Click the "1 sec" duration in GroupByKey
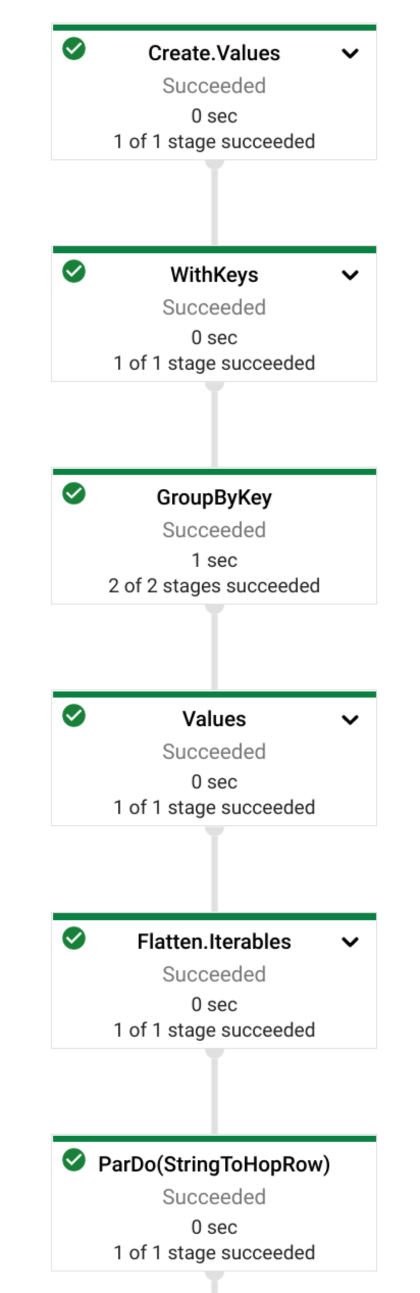The width and height of the screenshot is (420, 1293). (214, 560)
